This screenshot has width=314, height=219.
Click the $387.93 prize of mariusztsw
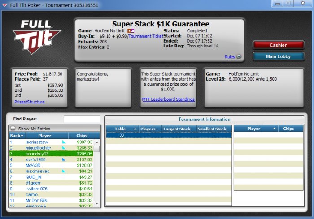click(84, 142)
